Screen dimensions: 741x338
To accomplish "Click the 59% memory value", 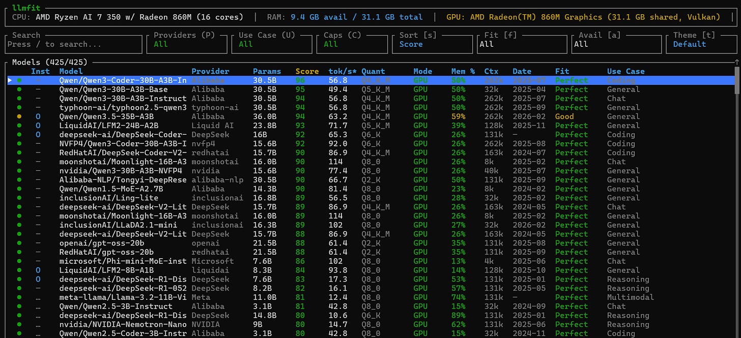I will (458, 116).
